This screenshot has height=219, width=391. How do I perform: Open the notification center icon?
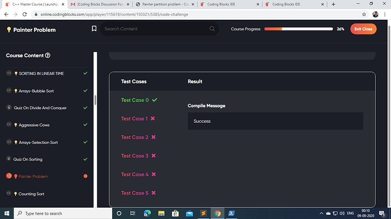tap(382, 213)
